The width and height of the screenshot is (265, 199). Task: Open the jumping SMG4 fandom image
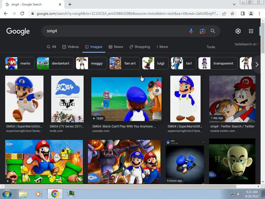coord(24,99)
